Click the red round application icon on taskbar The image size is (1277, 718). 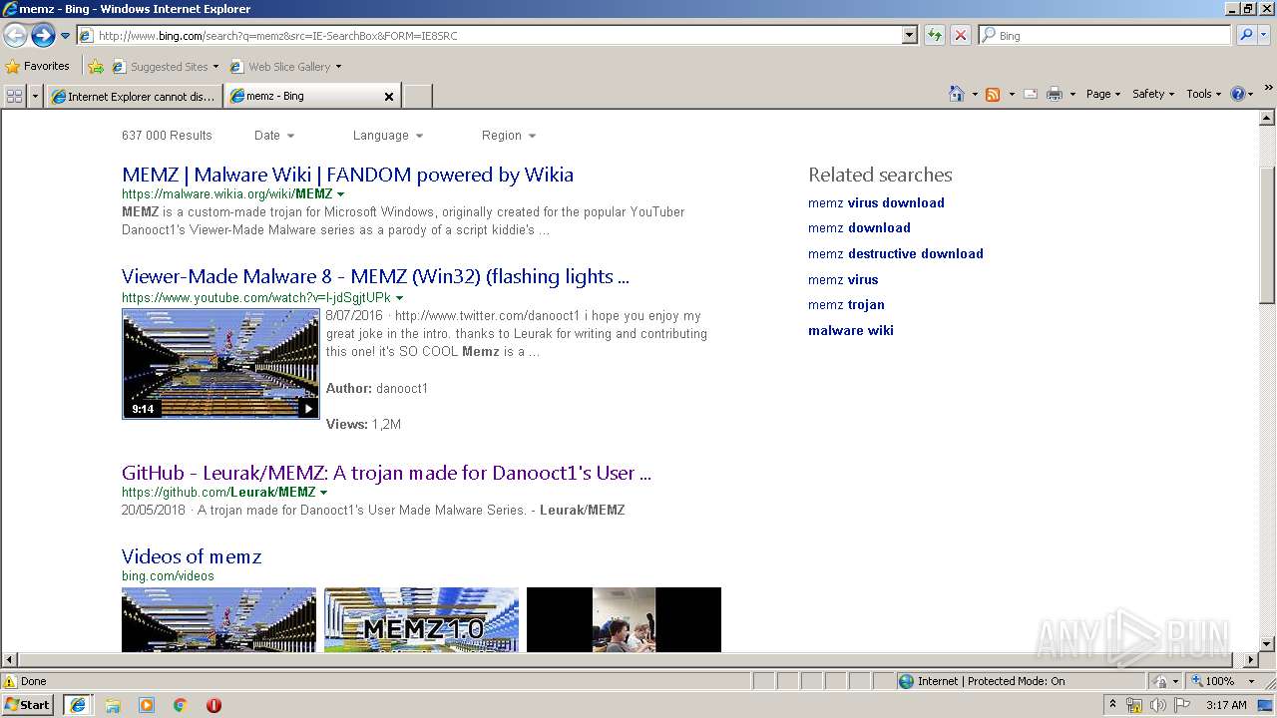click(213, 705)
